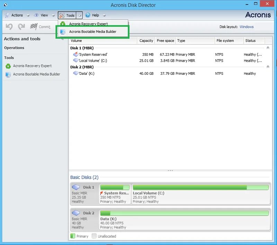Click the Basic Disks (2) heading

point(84,177)
